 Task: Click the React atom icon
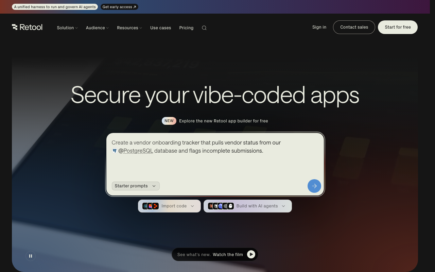pyautogui.click(x=145, y=206)
